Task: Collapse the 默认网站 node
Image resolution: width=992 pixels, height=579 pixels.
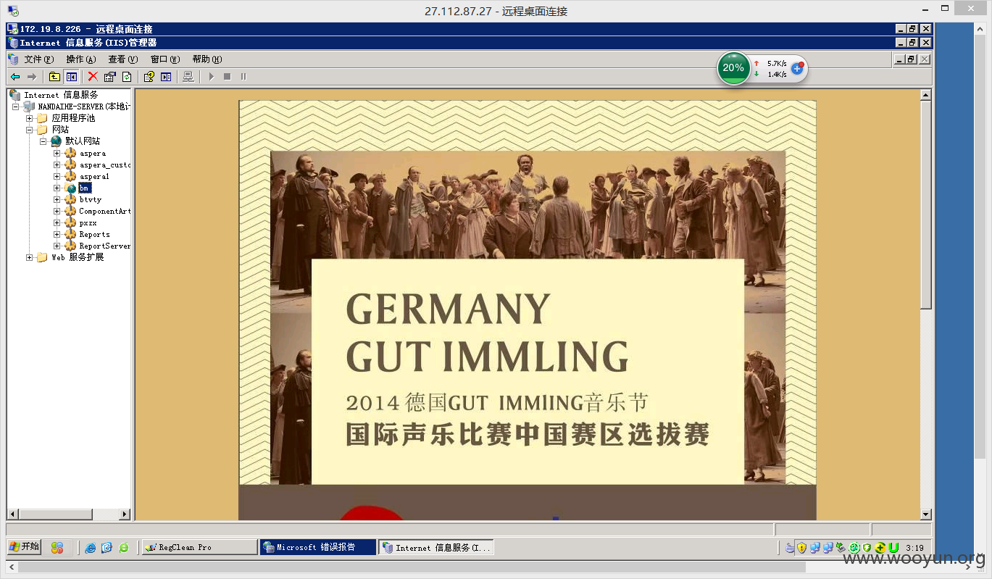Action: (x=43, y=141)
